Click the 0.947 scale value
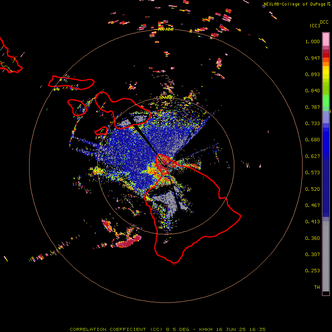 (312, 58)
